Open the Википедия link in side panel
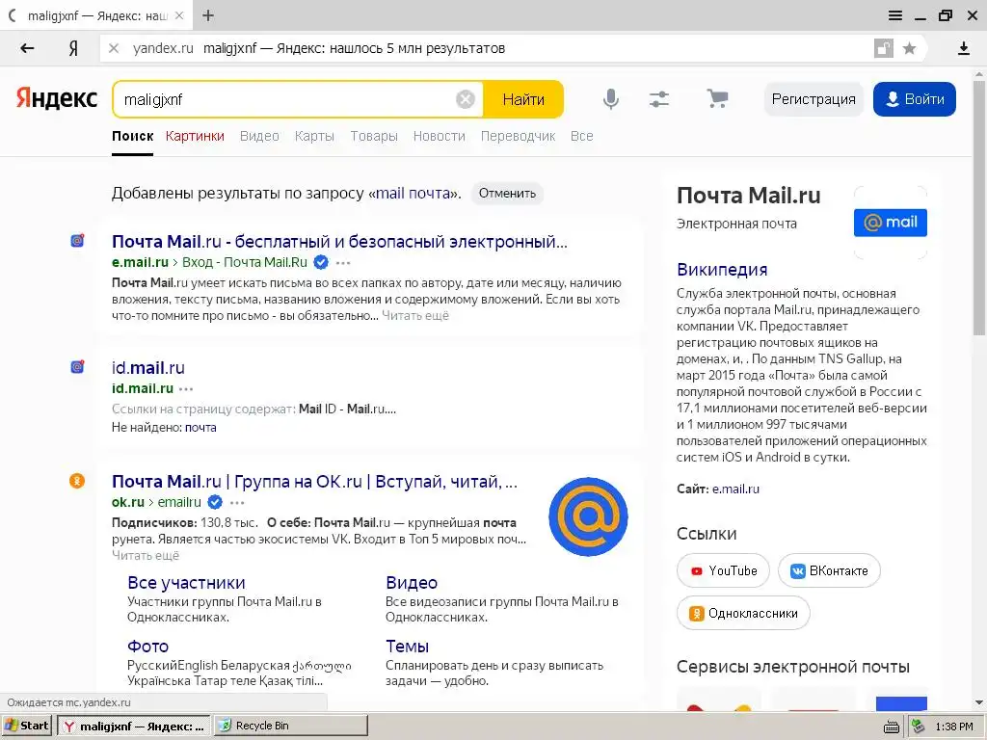Image resolution: width=987 pixels, height=740 pixels. point(722,270)
